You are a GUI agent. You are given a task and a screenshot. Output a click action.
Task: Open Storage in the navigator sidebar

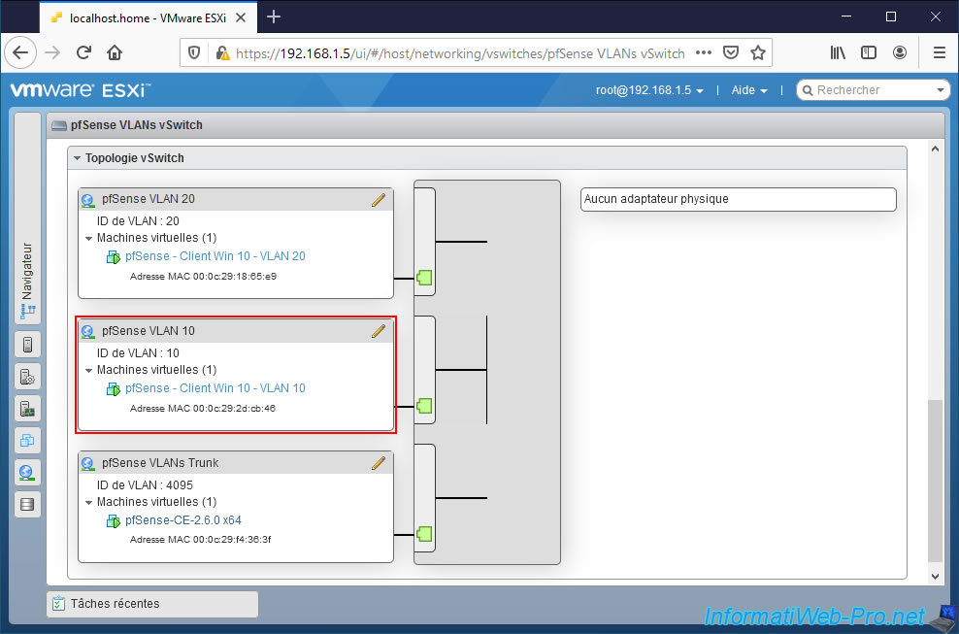pos(27,504)
